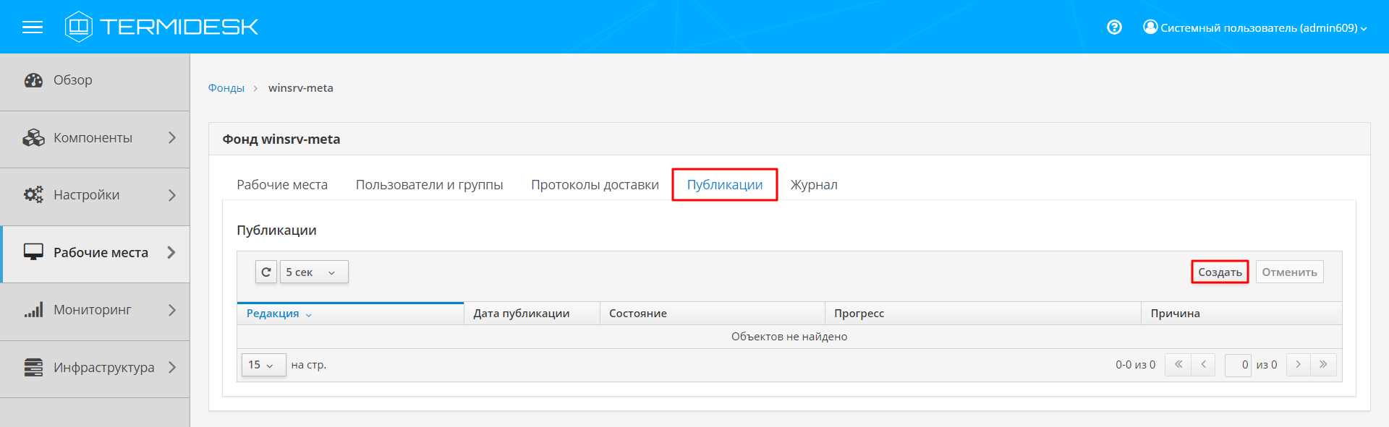
Task: Open the 5 сек refresh interval dropdown
Action: [x=314, y=272]
